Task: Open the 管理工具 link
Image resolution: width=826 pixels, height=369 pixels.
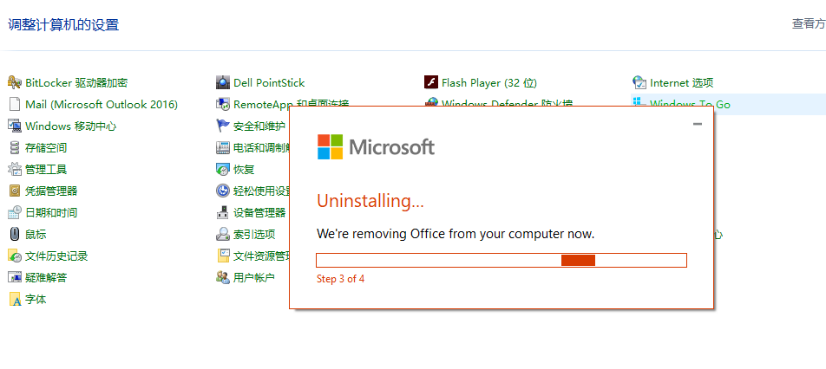Action: 46,169
